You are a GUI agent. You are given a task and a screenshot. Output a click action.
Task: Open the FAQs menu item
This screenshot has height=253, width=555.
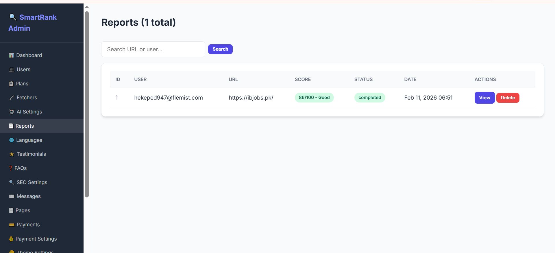pos(20,168)
